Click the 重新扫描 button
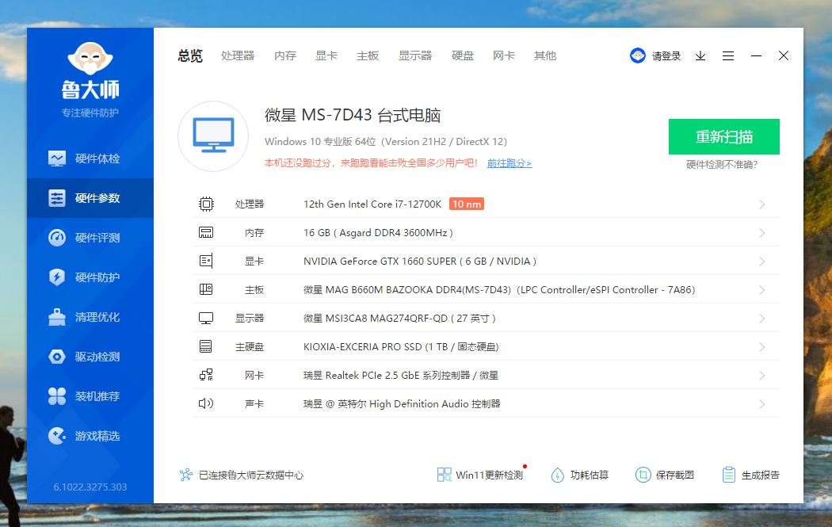Viewport: 832px width, 527px height. [725, 136]
